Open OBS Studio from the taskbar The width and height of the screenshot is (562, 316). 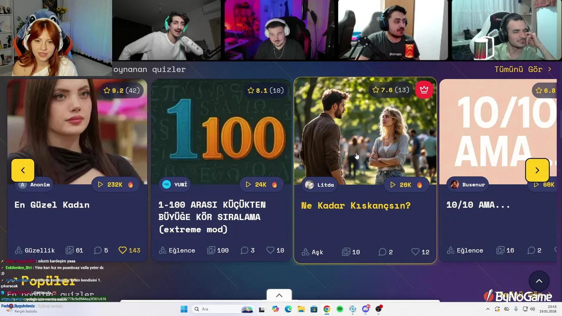point(378,309)
